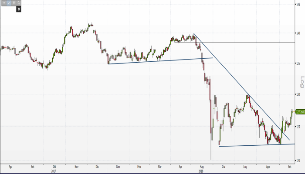This screenshot has height=174, width=305.
Task: Click the green 127.26 price tag
Action: (x=299, y=112)
